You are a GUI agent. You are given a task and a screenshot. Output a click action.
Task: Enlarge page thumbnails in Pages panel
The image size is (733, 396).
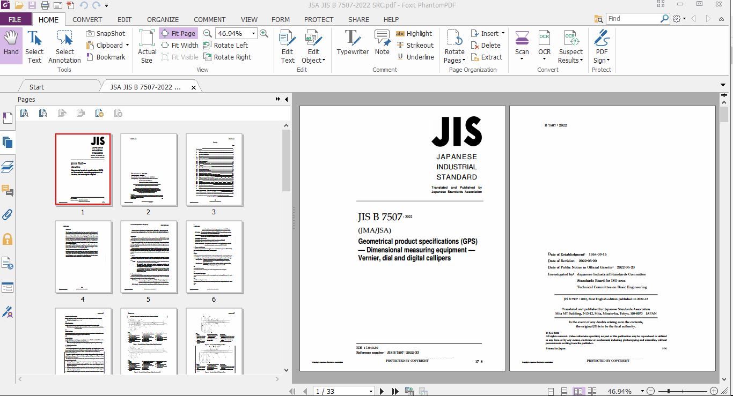[x=24, y=113]
